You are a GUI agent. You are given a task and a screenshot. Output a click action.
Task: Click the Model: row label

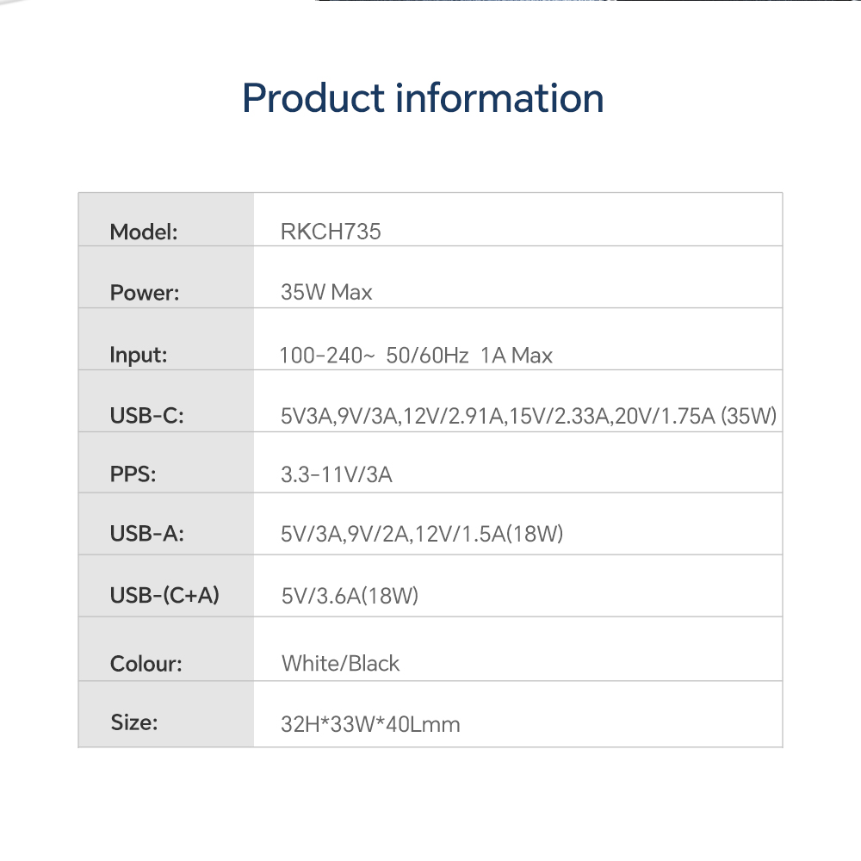click(144, 232)
